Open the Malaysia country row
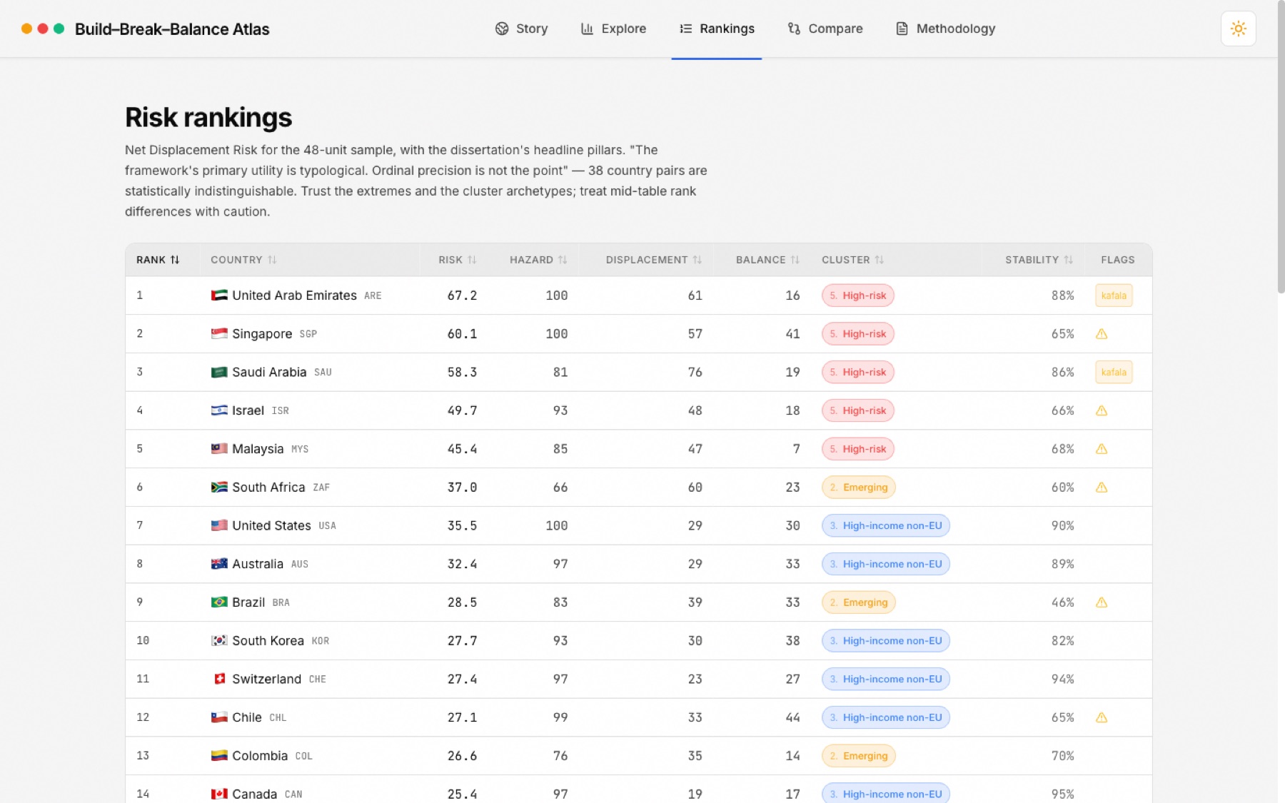 click(638, 449)
